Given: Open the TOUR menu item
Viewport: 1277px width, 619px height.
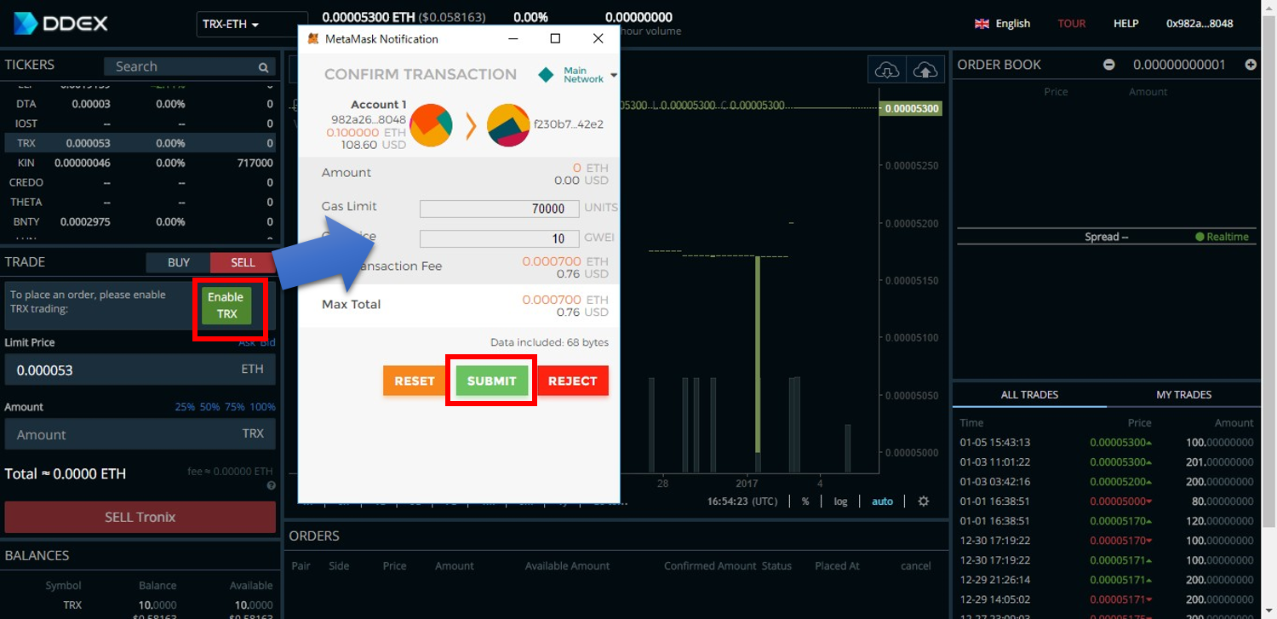Looking at the screenshot, I should point(1072,24).
